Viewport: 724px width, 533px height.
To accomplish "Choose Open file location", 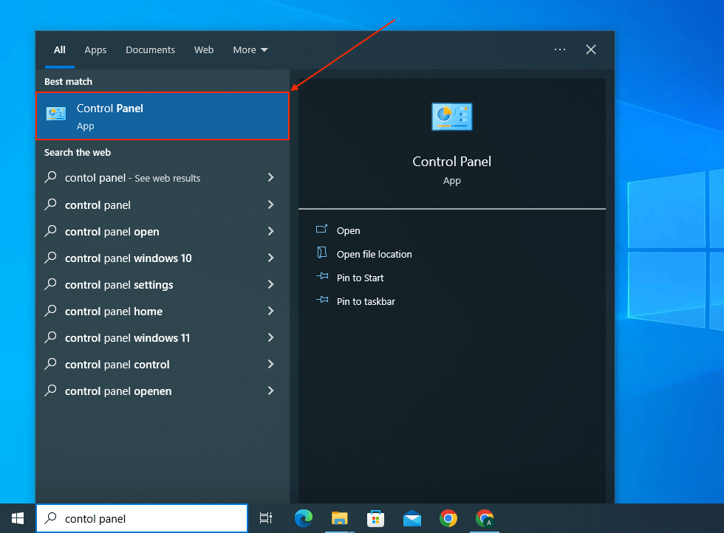I will 374,255.
